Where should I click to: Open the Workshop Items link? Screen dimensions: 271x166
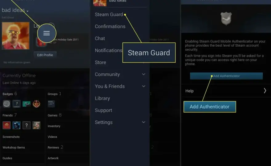[x=14, y=148]
